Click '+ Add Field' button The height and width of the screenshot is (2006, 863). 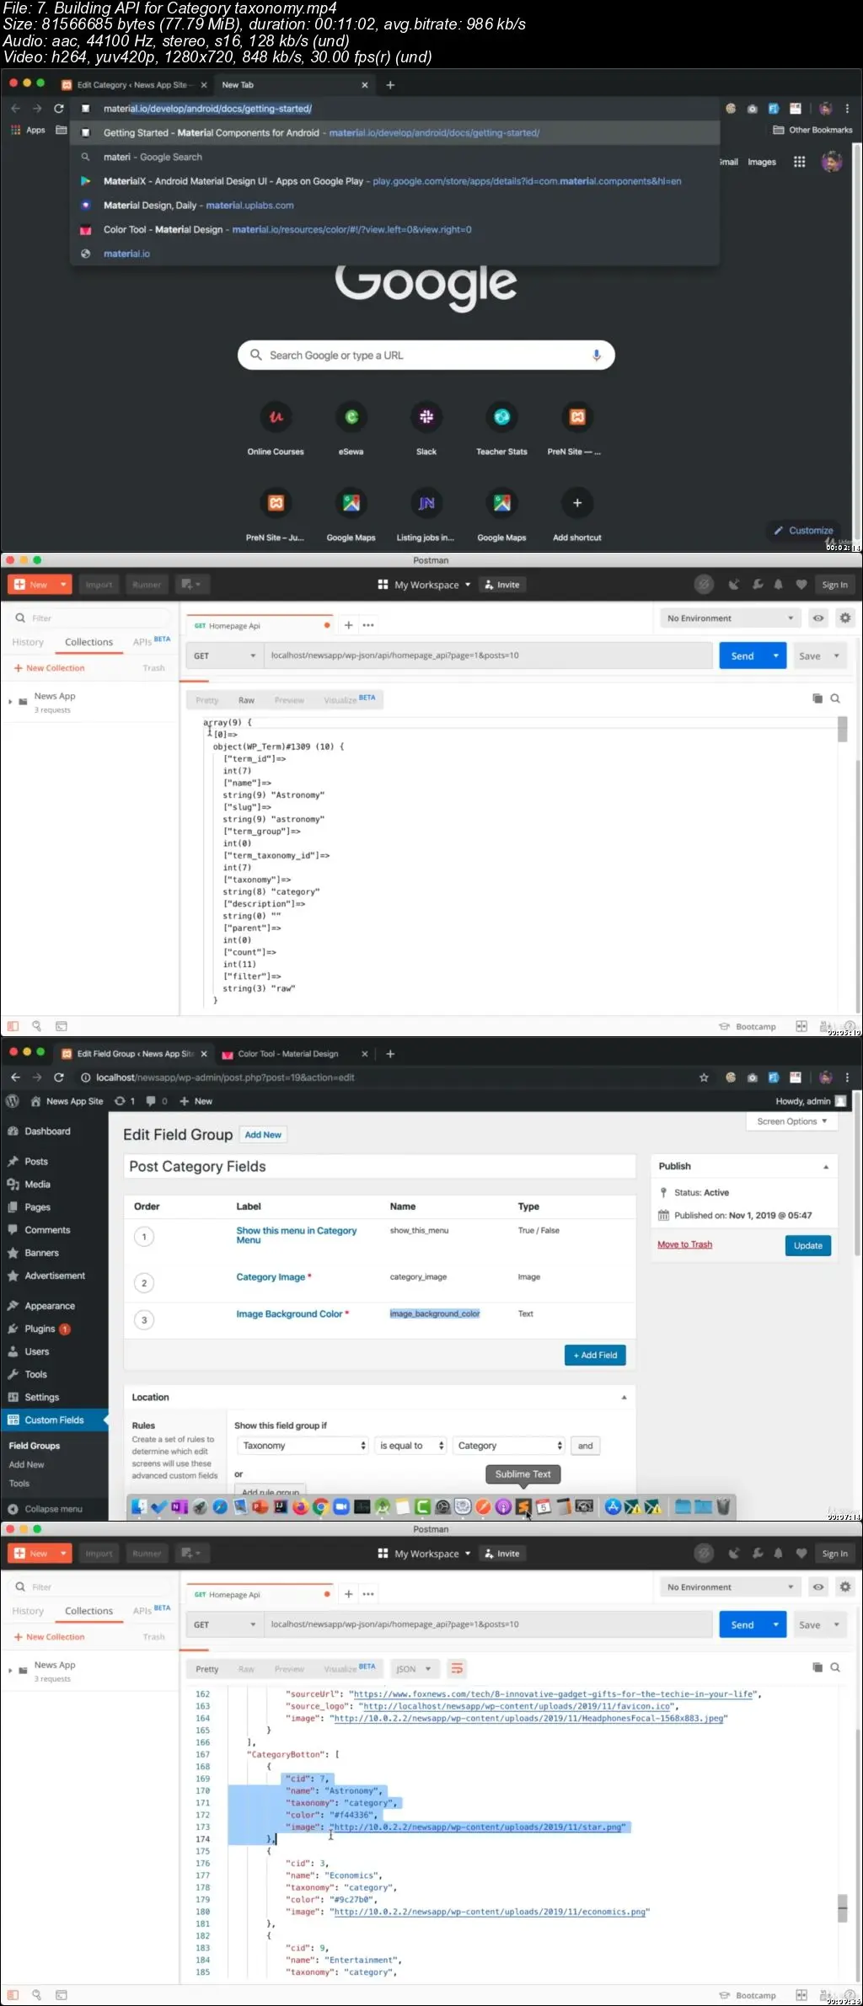(595, 1355)
